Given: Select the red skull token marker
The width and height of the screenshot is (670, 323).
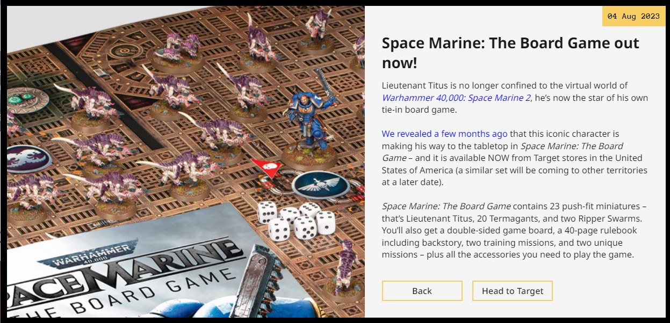Looking at the screenshot, I should tap(264, 168).
